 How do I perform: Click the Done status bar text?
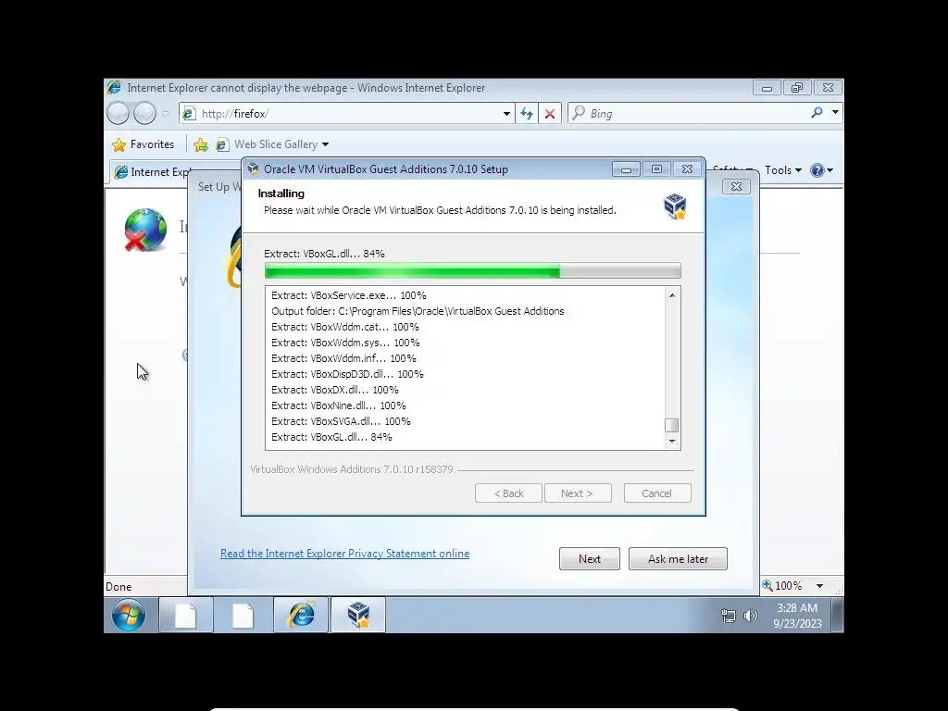click(118, 586)
